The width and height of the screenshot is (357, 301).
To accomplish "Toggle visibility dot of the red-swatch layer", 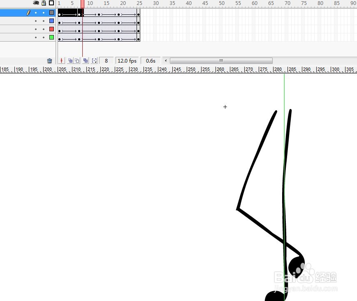I will [x=36, y=29].
